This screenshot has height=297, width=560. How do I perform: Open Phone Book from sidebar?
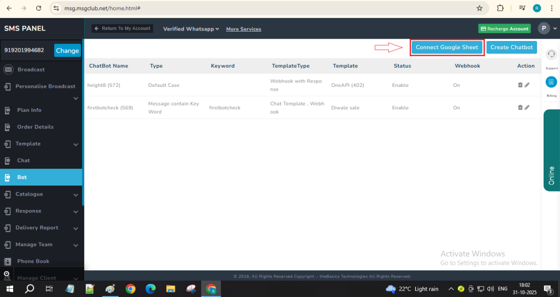33,262
